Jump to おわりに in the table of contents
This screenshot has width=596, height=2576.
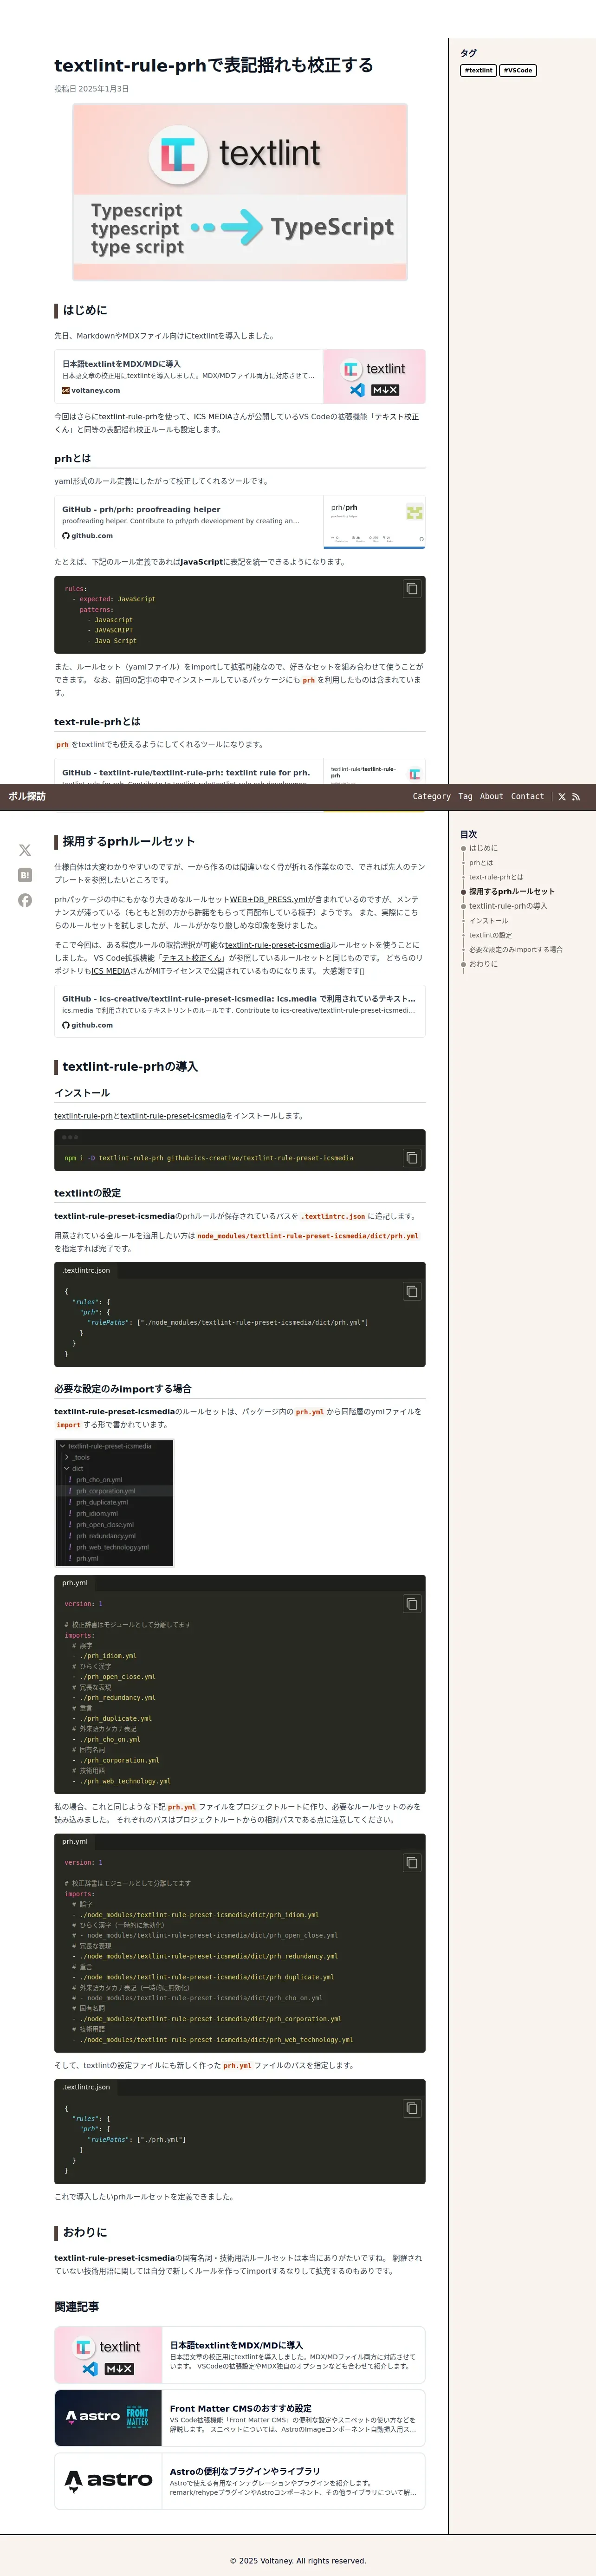pos(483,964)
